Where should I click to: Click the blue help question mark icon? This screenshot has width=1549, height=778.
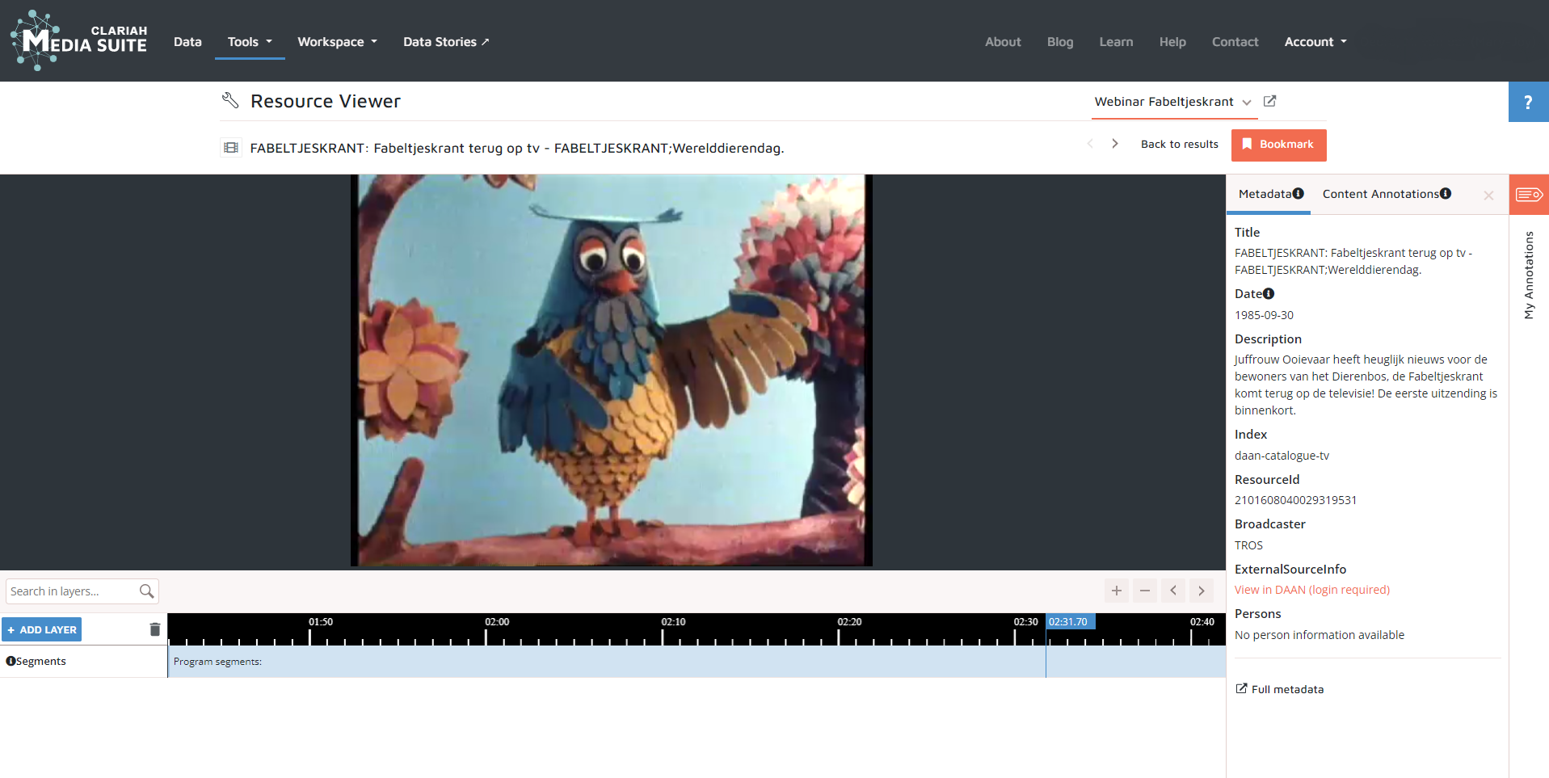click(x=1527, y=103)
